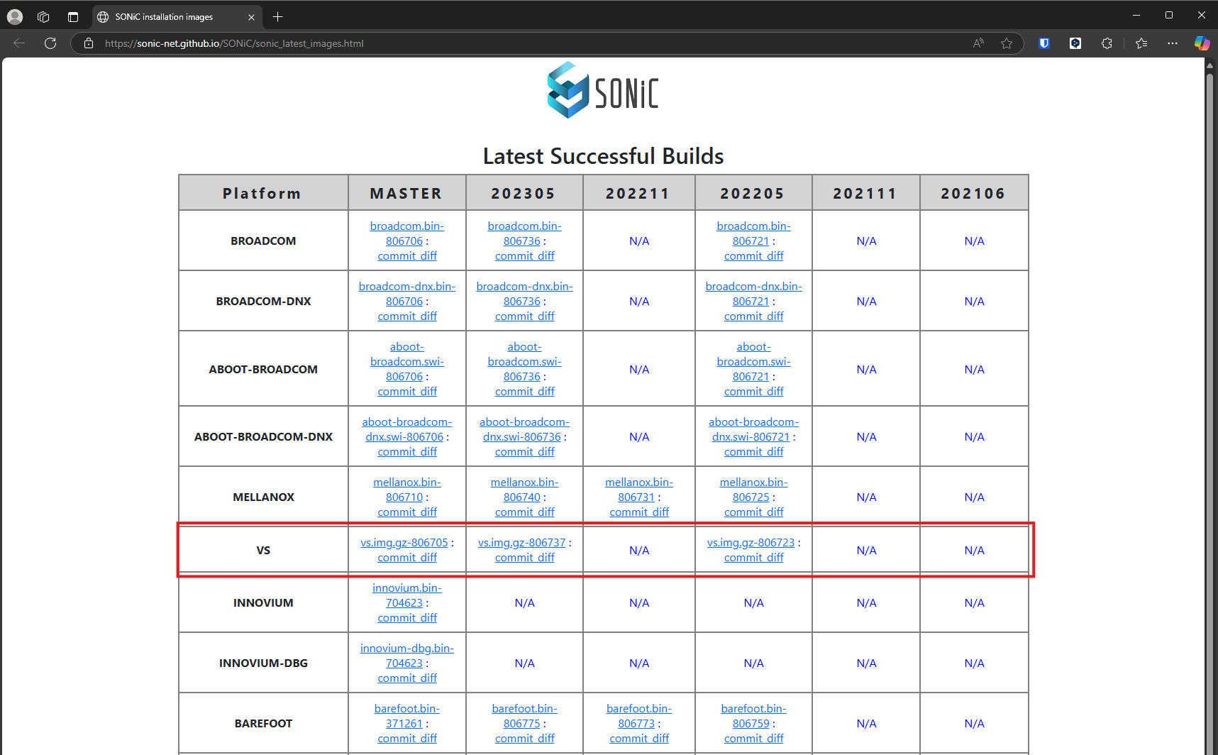Viewport: 1218px width, 755px height.
Task: Click the vertical page scrollbar
Action: click(1209, 355)
